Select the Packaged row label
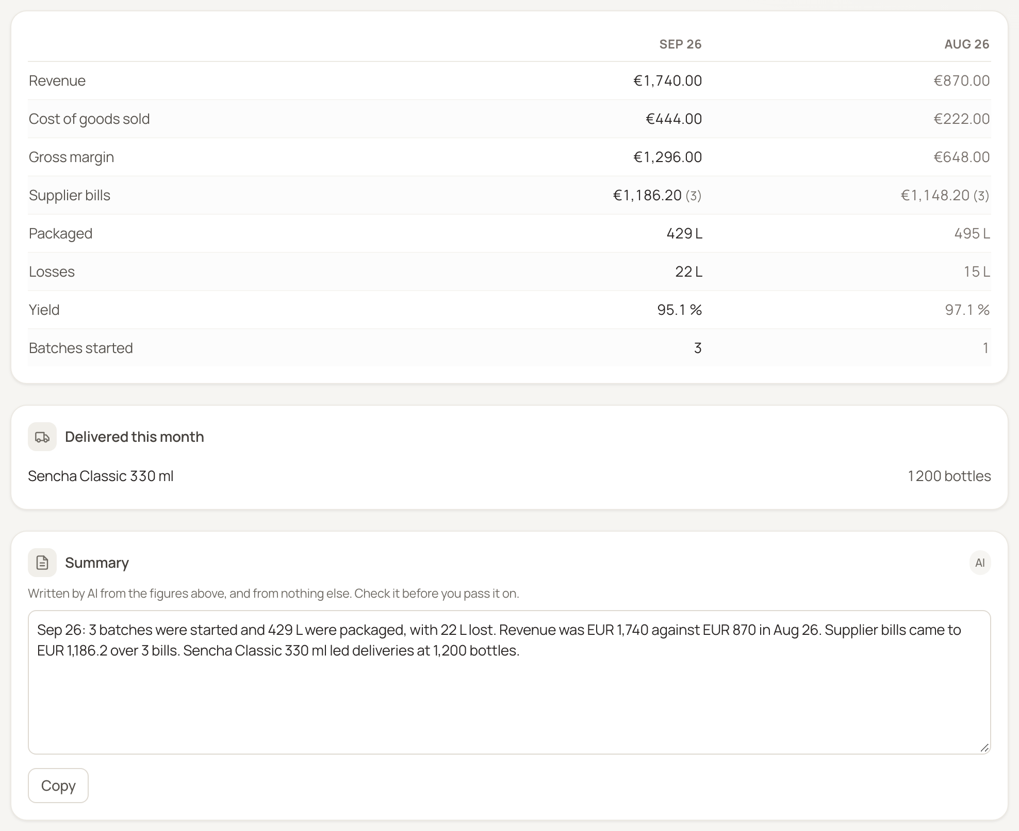Image resolution: width=1019 pixels, height=831 pixels. tap(61, 233)
